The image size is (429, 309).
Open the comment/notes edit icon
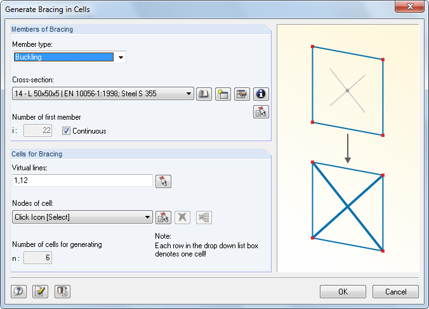(40, 291)
